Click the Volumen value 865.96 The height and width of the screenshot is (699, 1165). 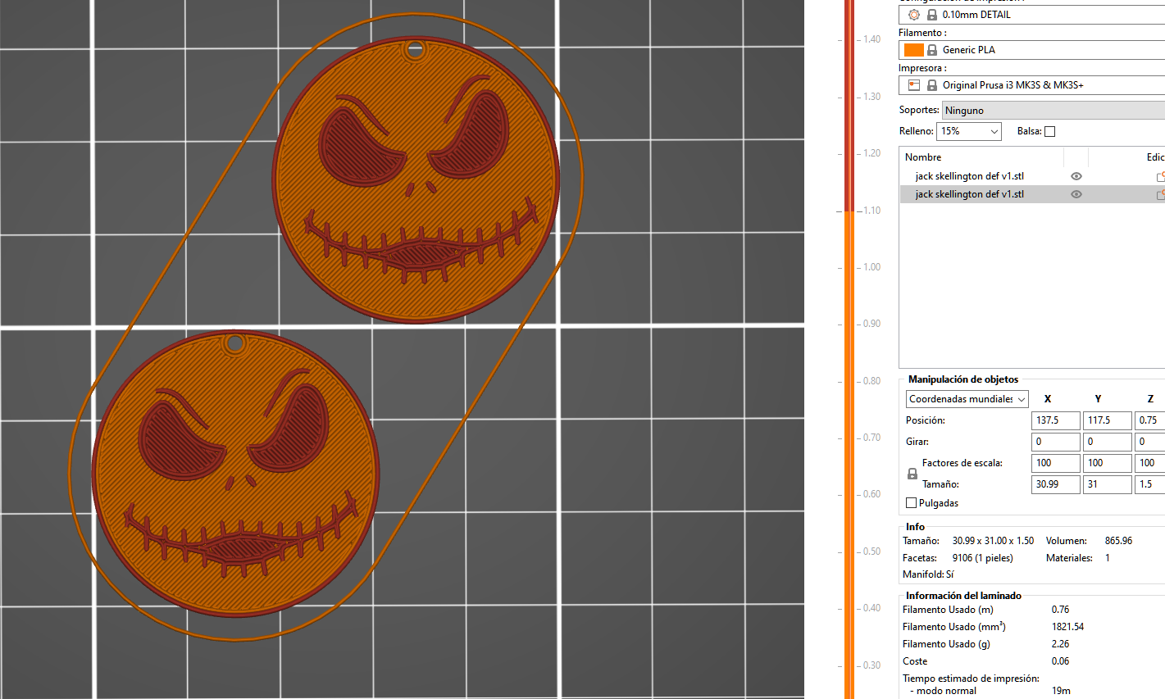point(1118,541)
